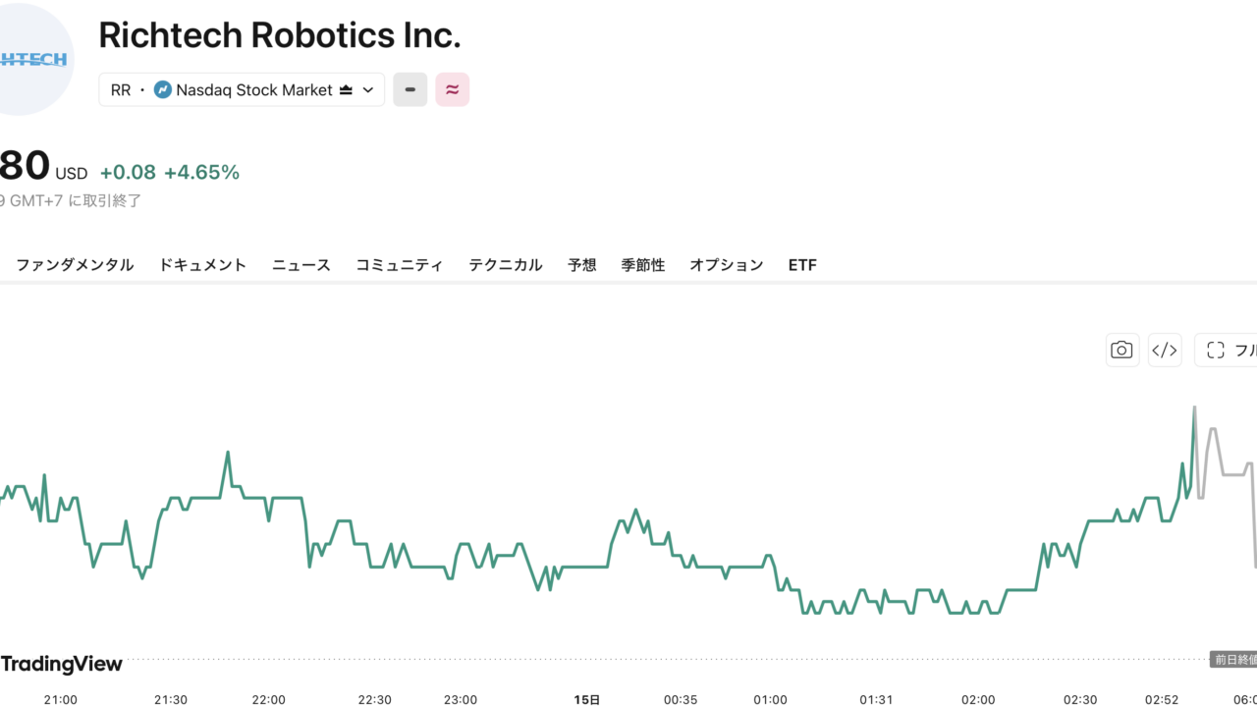The width and height of the screenshot is (1257, 707).
Task: Click the camera snapshot icon above chart
Action: pos(1121,350)
